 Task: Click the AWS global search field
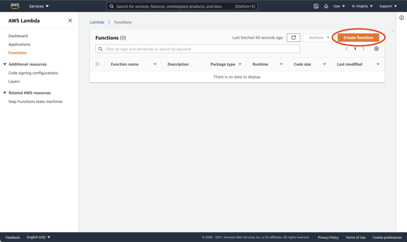[182, 6]
